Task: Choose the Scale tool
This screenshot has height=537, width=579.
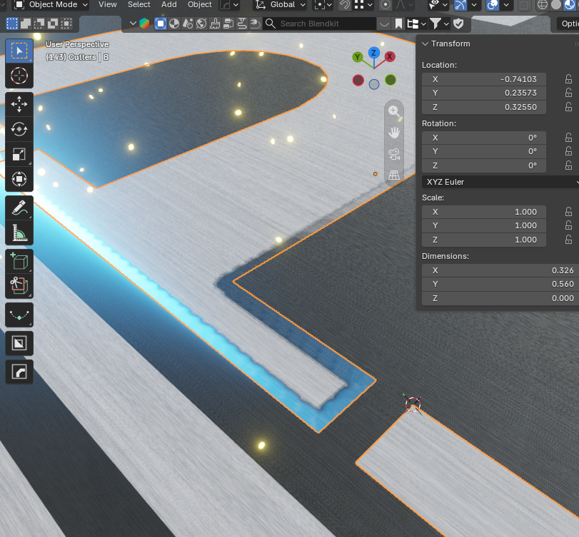Action: pos(19,154)
